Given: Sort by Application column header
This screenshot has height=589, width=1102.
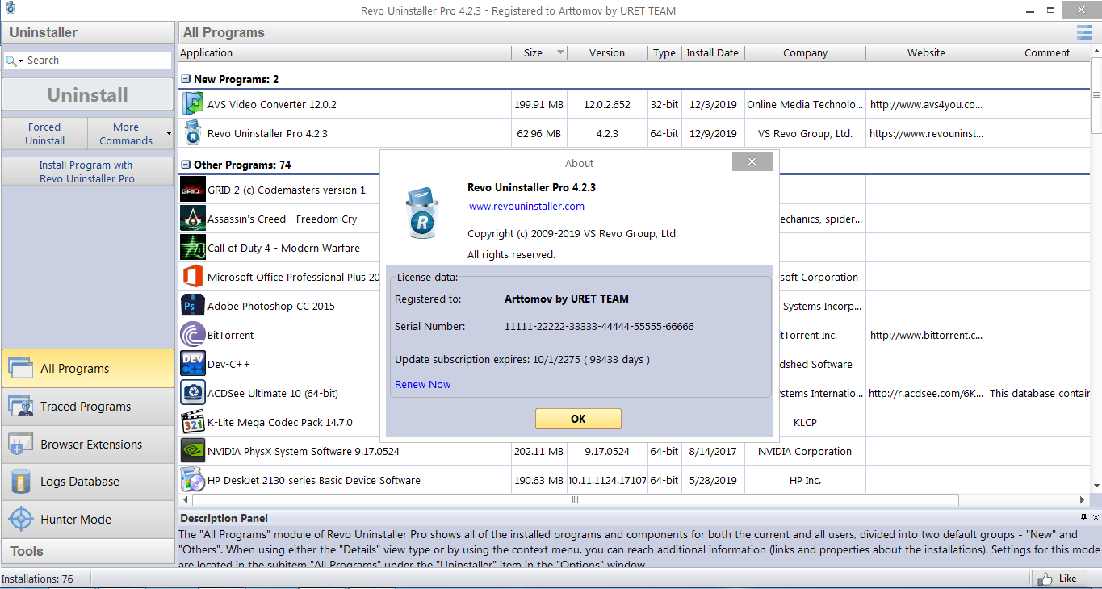Looking at the screenshot, I should [344, 52].
